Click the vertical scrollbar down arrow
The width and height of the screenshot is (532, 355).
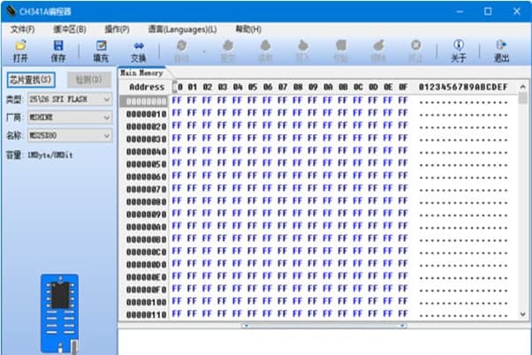click(522, 314)
